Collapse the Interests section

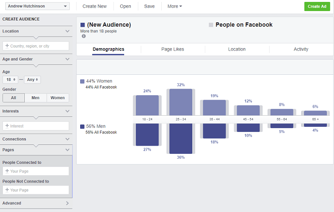pyautogui.click(x=67, y=111)
